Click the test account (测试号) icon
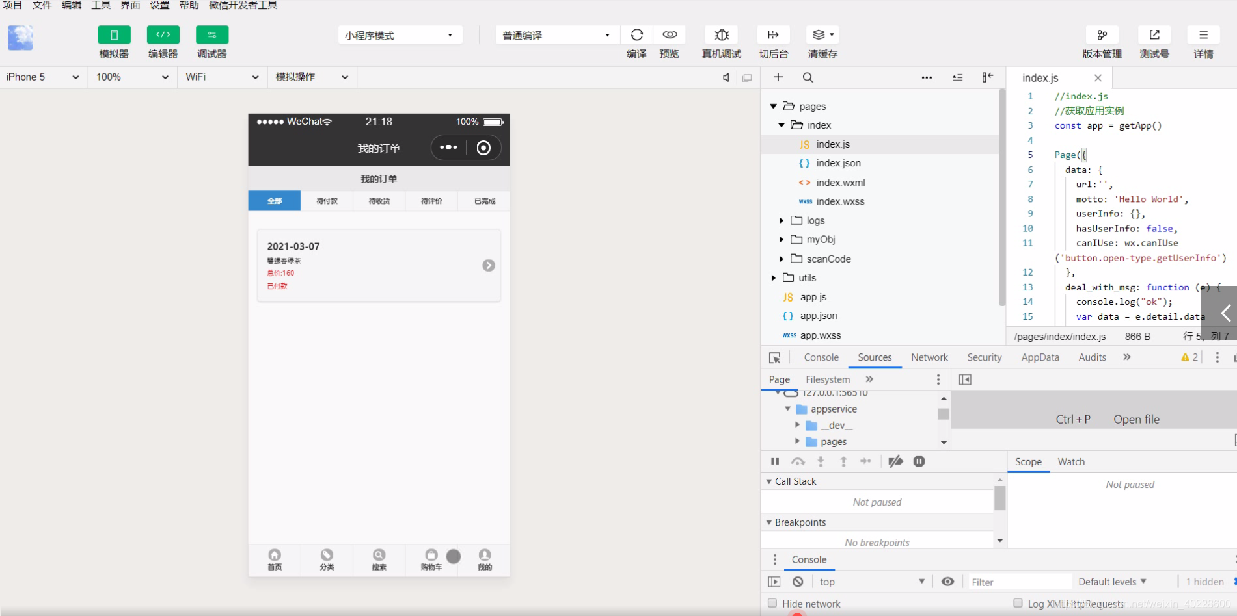This screenshot has width=1237, height=616. pyautogui.click(x=1154, y=35)
